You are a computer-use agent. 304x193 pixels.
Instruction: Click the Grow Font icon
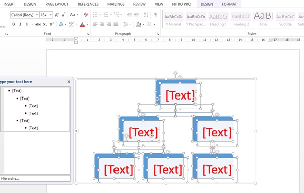[x=56, y=15]
